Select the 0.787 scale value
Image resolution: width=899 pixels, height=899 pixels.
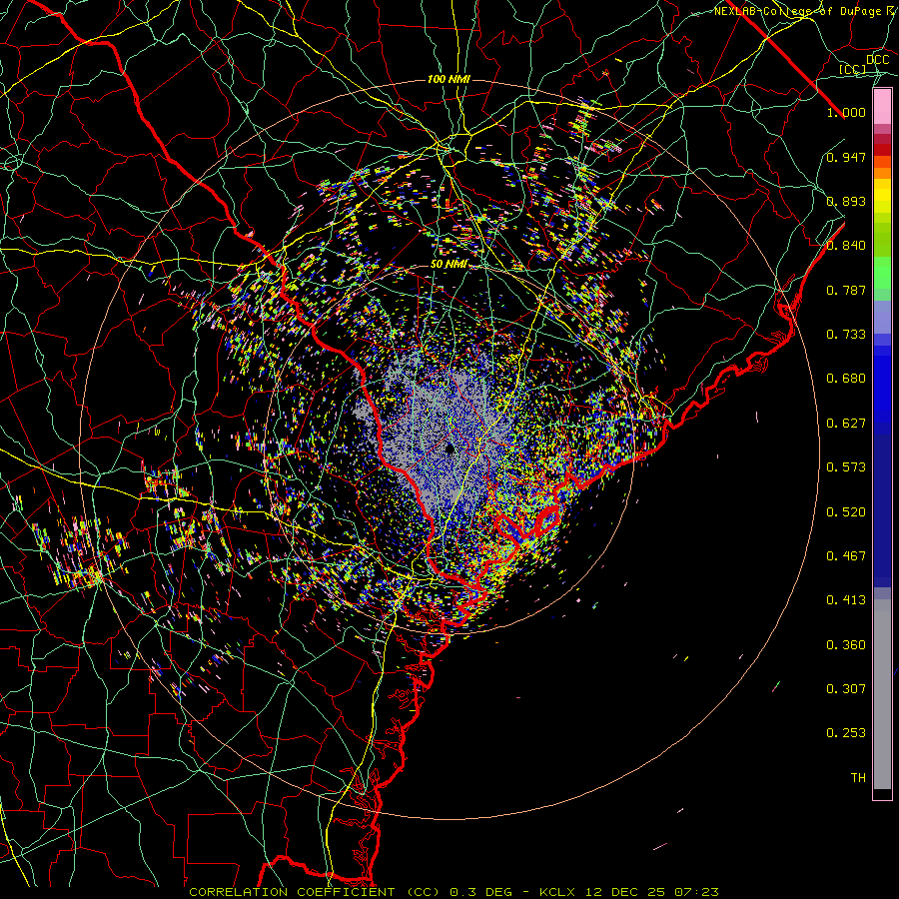846,290
